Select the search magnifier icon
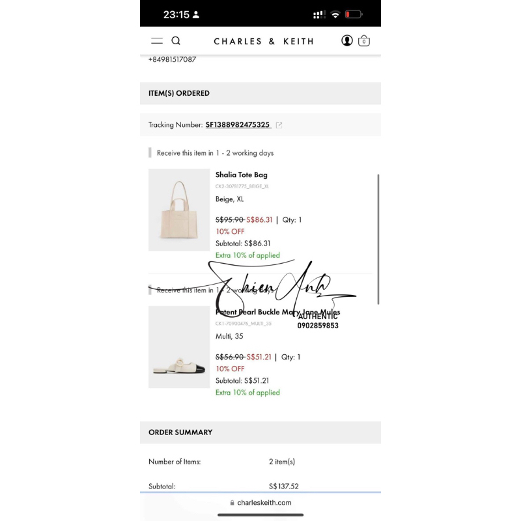This screenshot has width=521, height=521. [176, 40]
